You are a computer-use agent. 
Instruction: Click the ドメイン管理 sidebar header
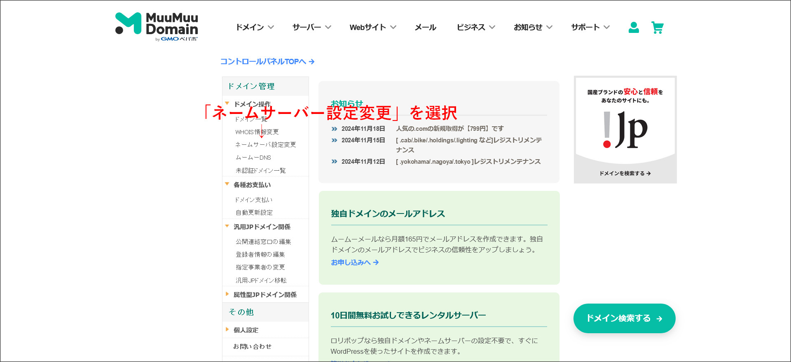[265, 86]
